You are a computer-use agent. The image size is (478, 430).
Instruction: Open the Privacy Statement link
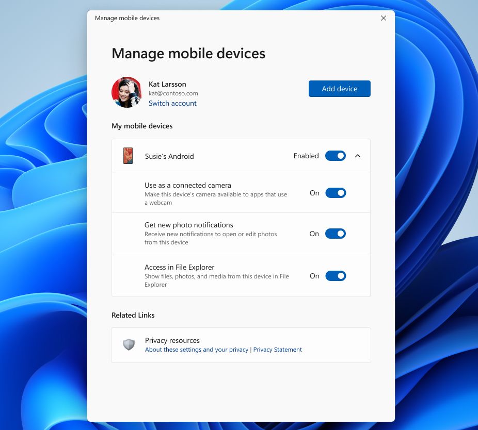coord(277,350)
